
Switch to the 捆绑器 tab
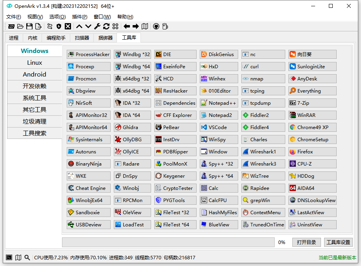pyautogui.click(x=106, y=38)
